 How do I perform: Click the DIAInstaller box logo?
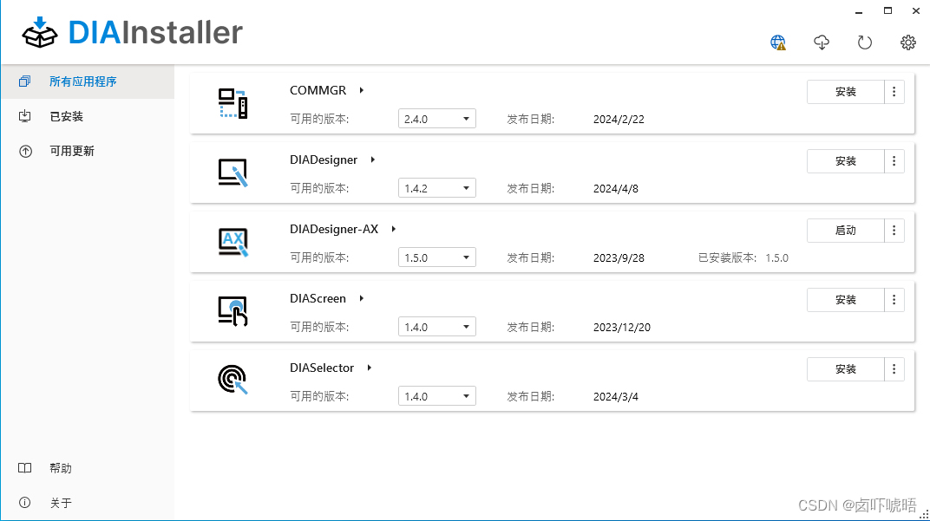[x=40, y=32]
